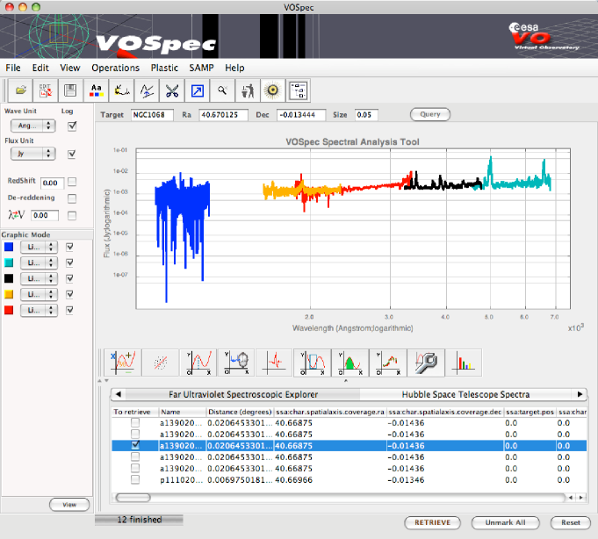Enable the De-reddening checkbox
Image resolution: width=598 pixels, height=539 pixels.
pos(72,198)
